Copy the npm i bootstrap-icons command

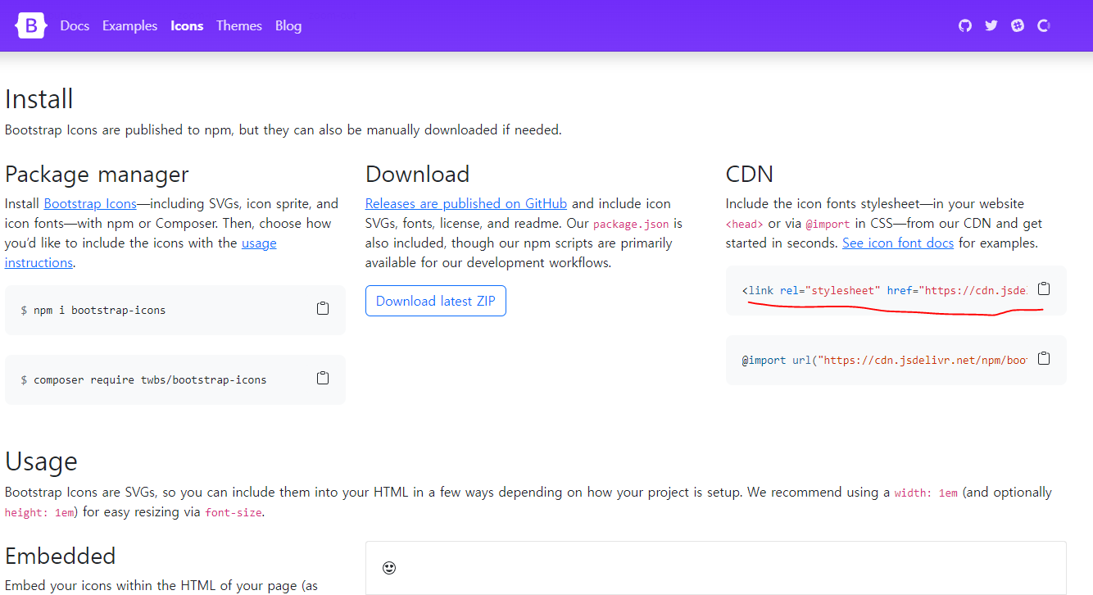click(323, 308)
